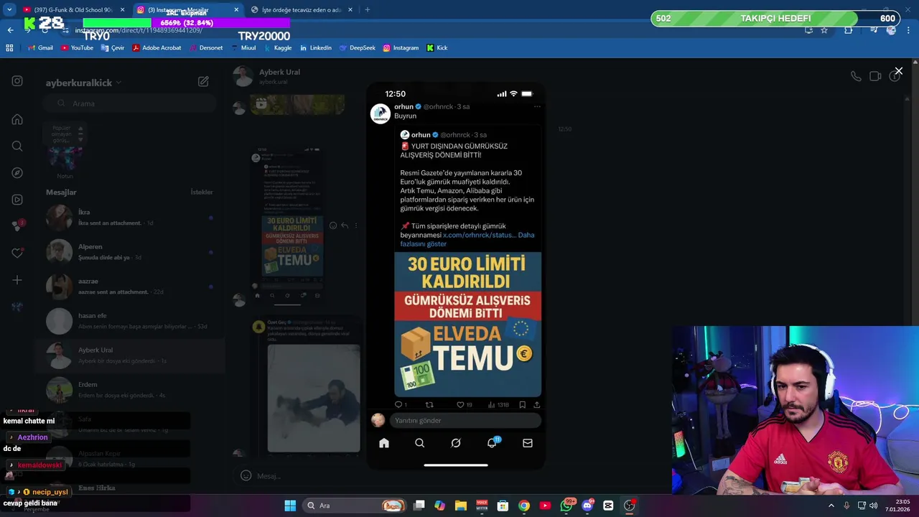Open the Notifications heart icon

(x=17, y=253)
